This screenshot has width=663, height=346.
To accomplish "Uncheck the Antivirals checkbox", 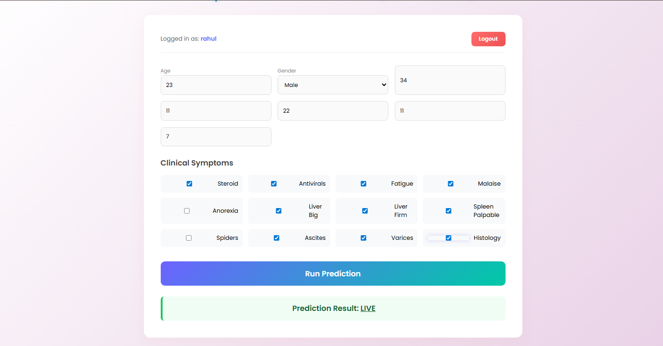I will point(274,184).
